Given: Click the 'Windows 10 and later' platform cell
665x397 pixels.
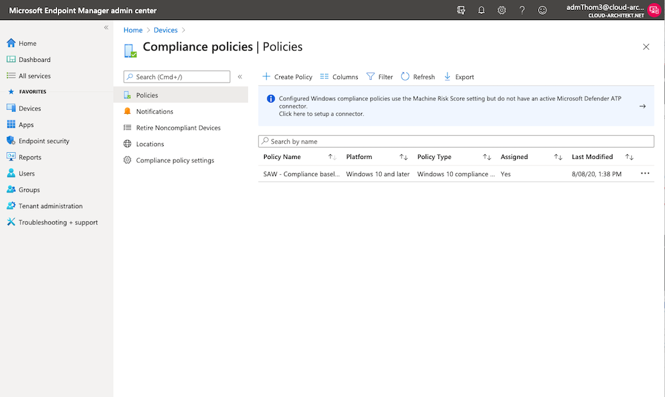Looking at the screenshot, I should tap(378, 174).
